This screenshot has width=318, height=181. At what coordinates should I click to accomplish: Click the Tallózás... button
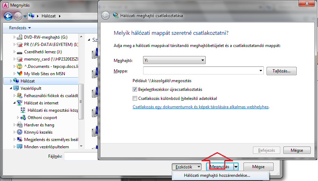click(x=282, y=71)
